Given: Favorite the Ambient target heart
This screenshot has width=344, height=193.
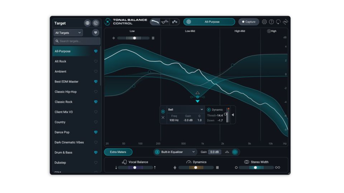Looking at the screenshot, I should [96, 71].
